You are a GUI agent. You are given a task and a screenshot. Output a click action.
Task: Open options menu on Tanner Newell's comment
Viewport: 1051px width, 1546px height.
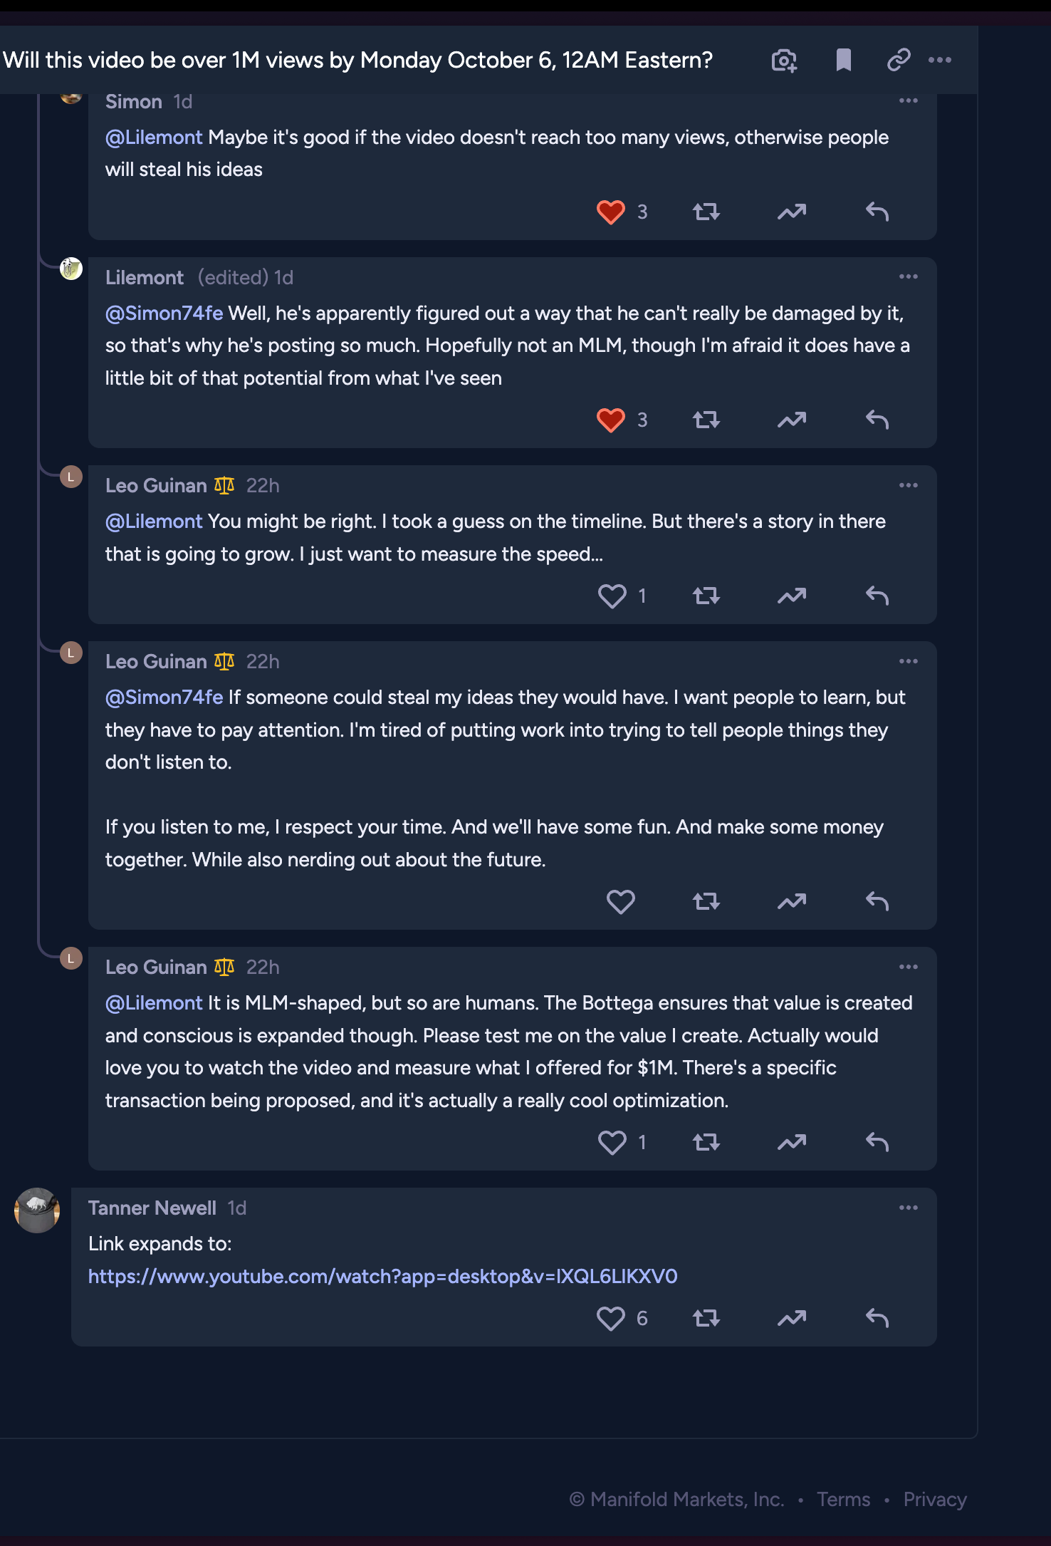pos(909,1208)
